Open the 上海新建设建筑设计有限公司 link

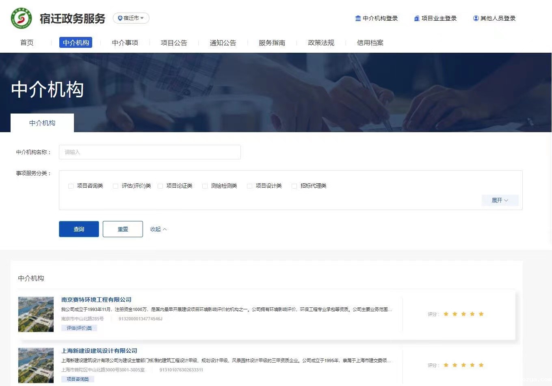(x=99, y=351)
